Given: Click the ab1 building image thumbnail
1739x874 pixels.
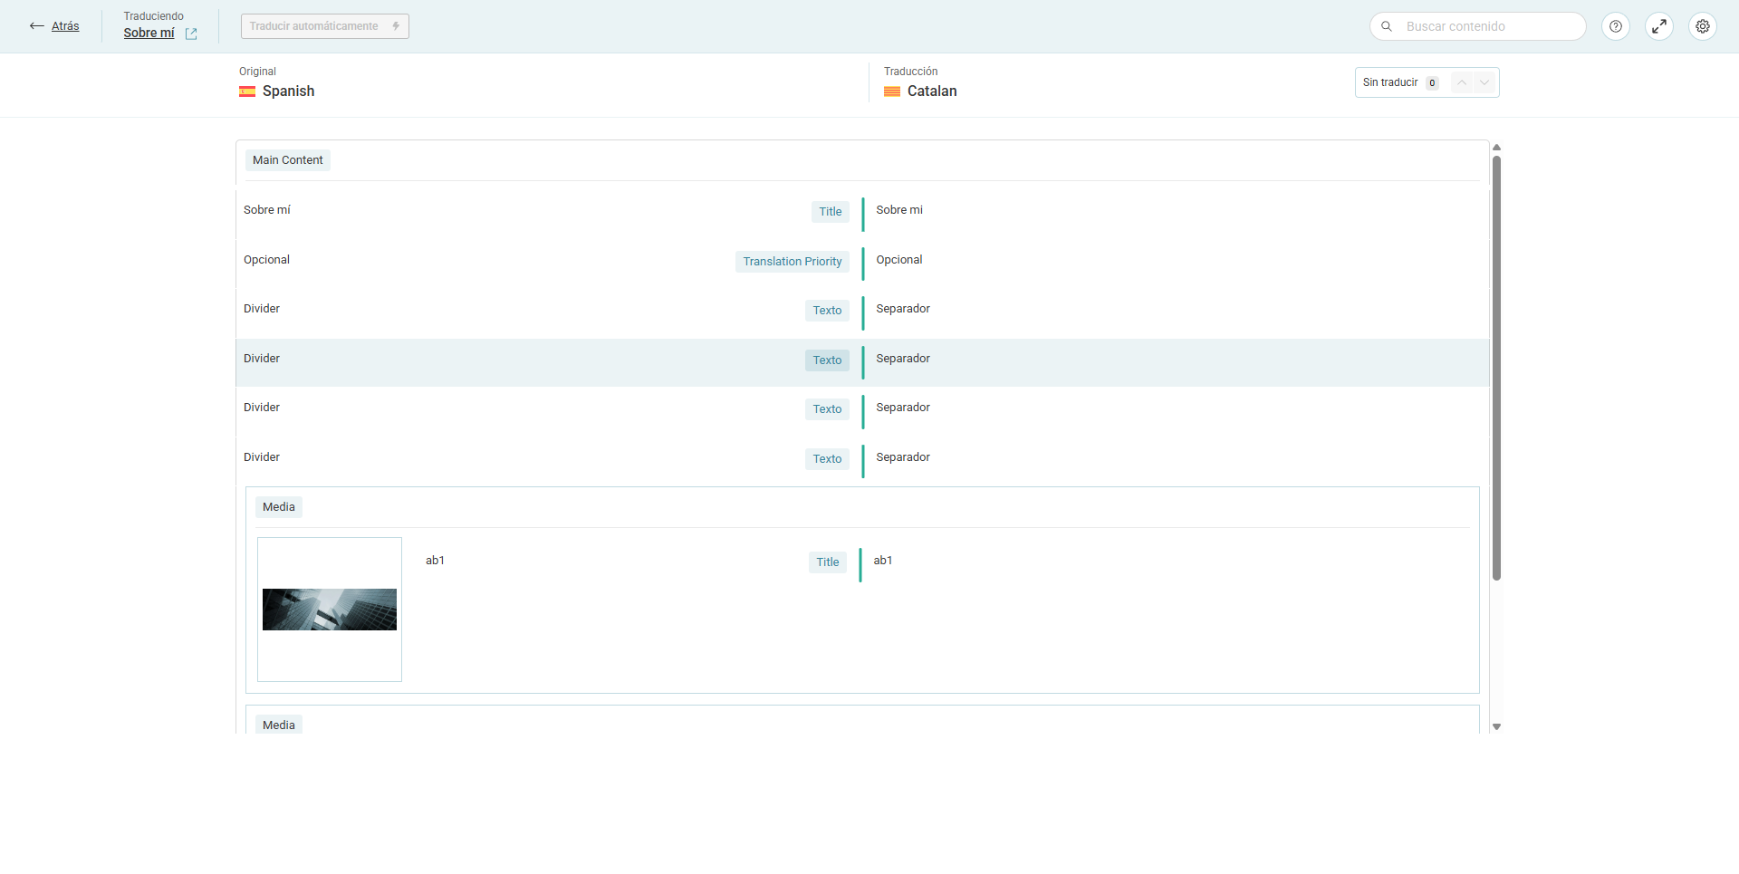Looking at the screenshot, I should (x=330, y=610).
